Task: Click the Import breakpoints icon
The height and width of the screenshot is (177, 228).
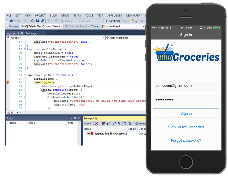Action: [119, 124]
